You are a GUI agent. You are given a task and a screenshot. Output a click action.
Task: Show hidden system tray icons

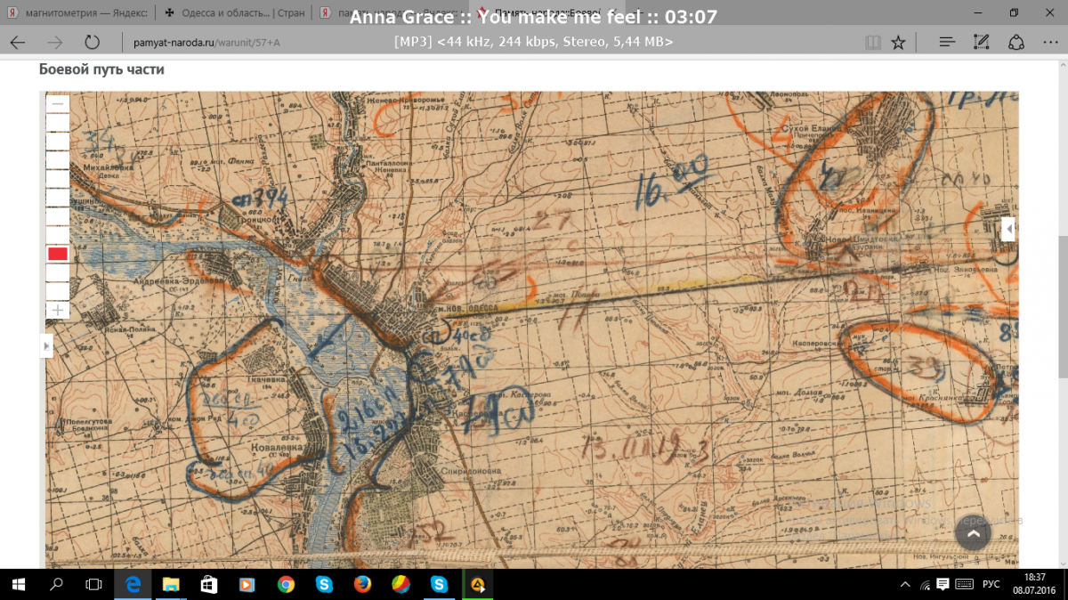pyautogui.click(x=905, y=584)
